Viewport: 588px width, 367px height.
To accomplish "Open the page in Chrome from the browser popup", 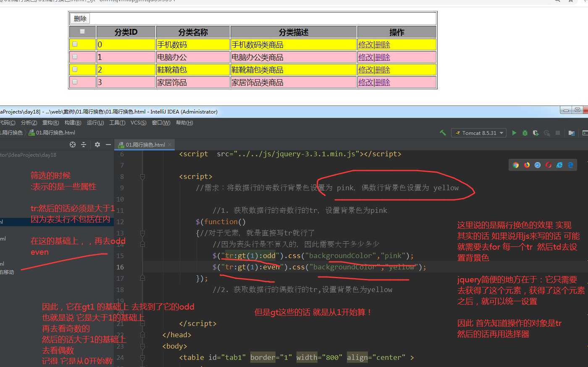I will (x=516, y=165).
